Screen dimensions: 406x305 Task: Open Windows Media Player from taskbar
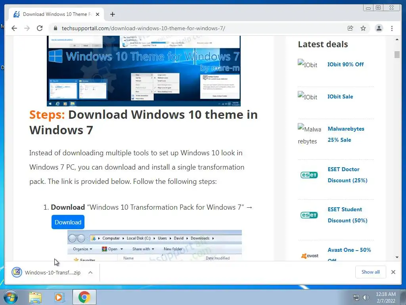pyautogui.click(x=59, y=297)
